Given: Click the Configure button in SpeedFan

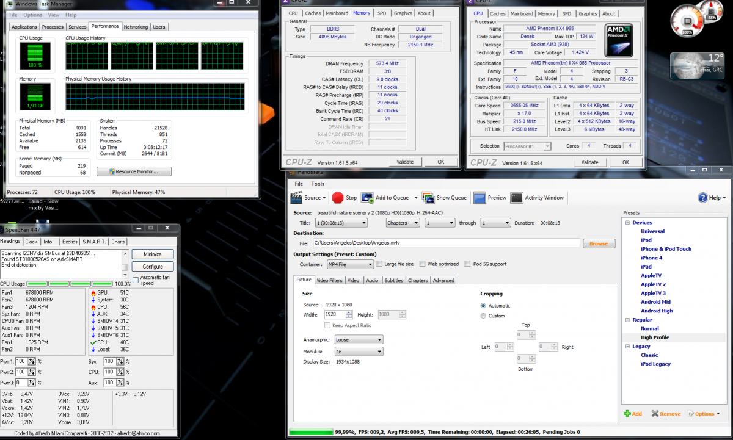Looking at the screenshot, I should tap(153, 267).
